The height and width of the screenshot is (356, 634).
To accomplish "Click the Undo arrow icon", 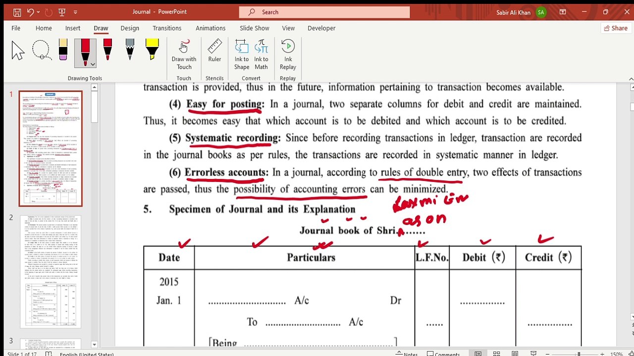I will pyautogui.click(x=30, y=12).
